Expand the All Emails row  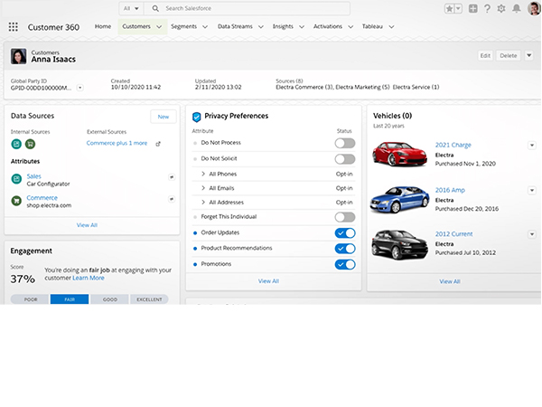click(x=203, y=188)
